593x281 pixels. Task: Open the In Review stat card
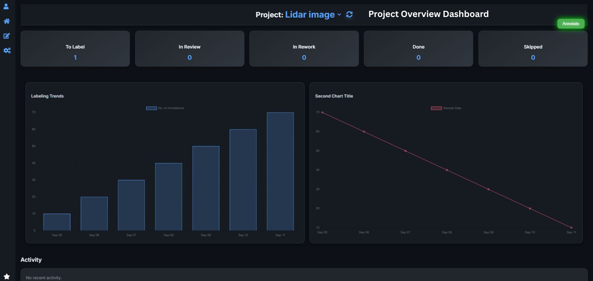[189, 49]
